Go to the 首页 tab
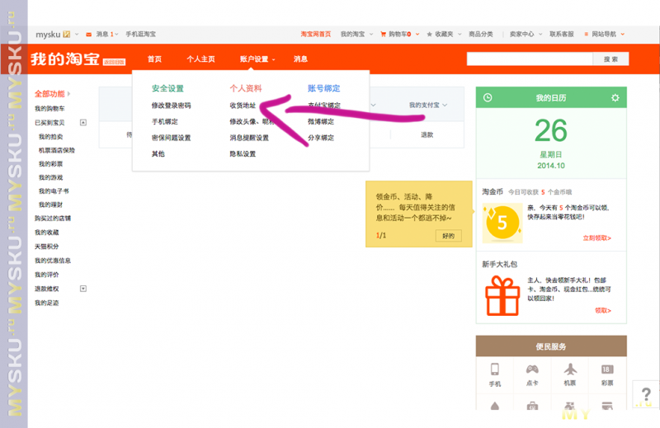The height and width of the screenshot is (428, 660). point(154,59)
